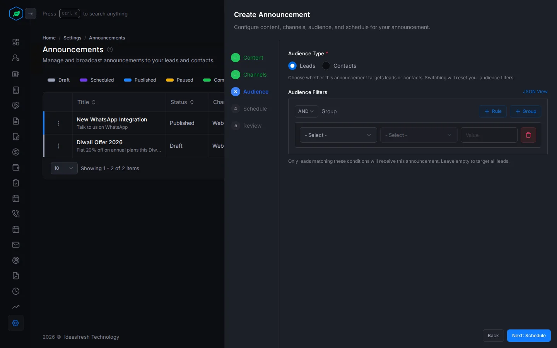Click the help icon beside Announcements heading

(x=110, y=49)
